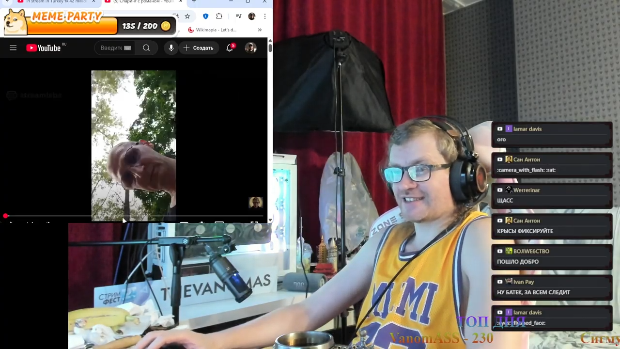This screenshot has height=349, width=620.
Task: Open the YouTube account avatar menu
Action: [x=250, y=48]
